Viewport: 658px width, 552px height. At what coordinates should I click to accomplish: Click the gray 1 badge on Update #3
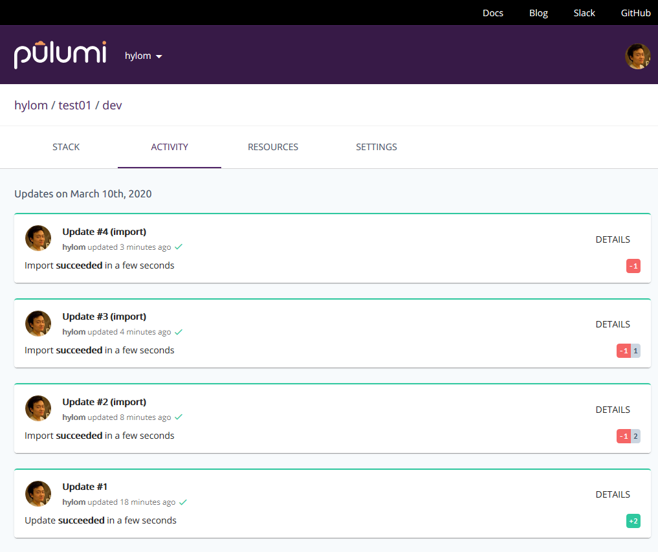pyautogui.click(x=636, y=351)
